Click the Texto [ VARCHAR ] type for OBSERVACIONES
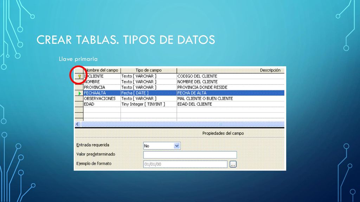Screen dimensions: 360x202 click(149, 99)
